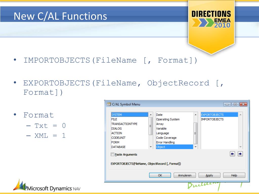
Task: Click the C/AL Symbol Menu title bar icon
Action: [109, 104]
